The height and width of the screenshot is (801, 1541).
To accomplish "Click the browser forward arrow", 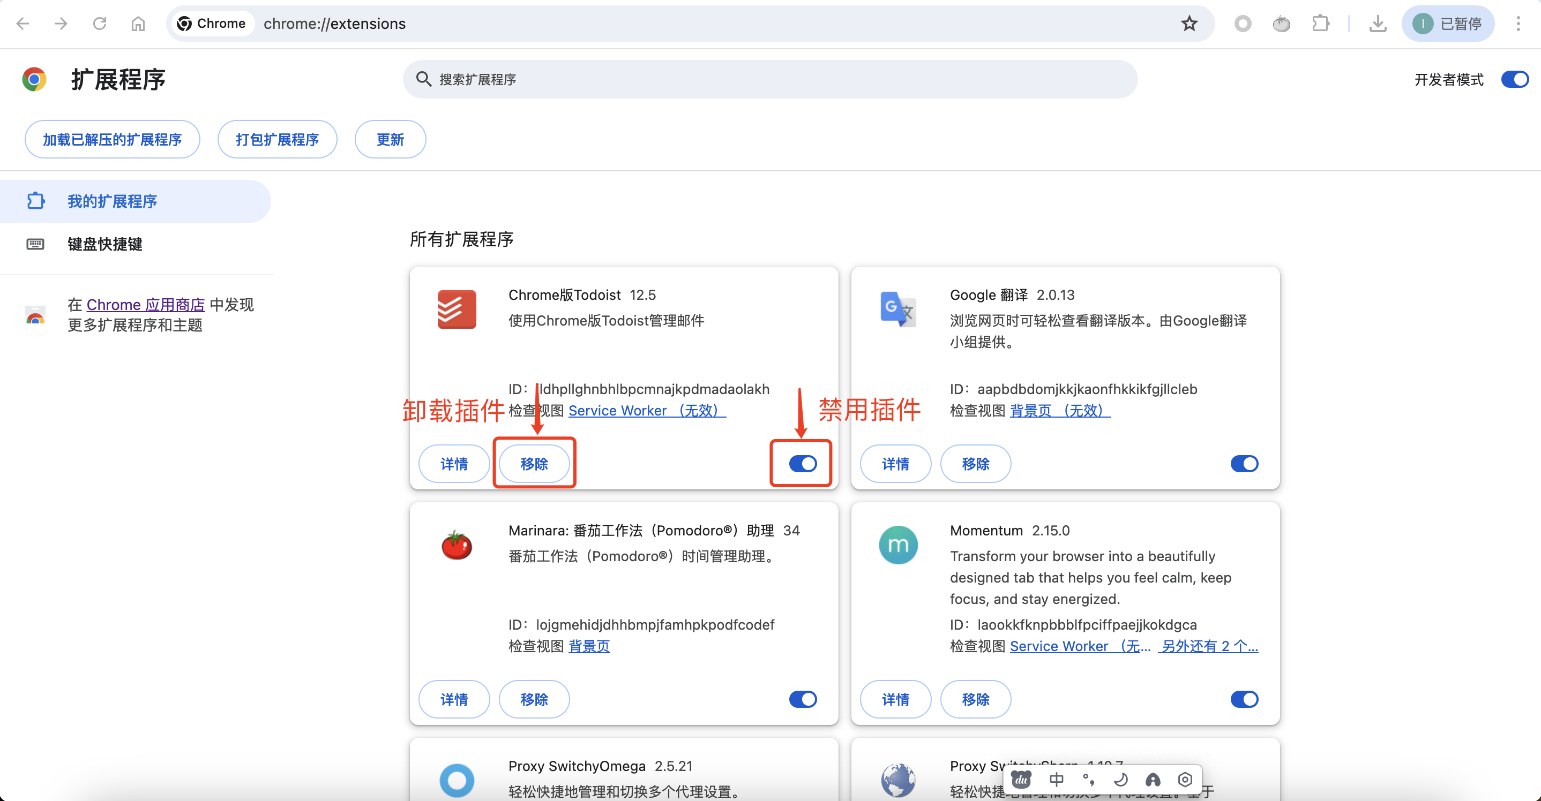I will [61, 24].
